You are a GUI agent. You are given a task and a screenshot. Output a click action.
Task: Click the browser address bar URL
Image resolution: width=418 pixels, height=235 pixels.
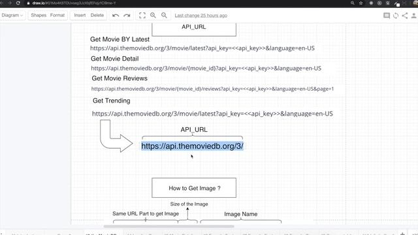click(x=74, y=3)
